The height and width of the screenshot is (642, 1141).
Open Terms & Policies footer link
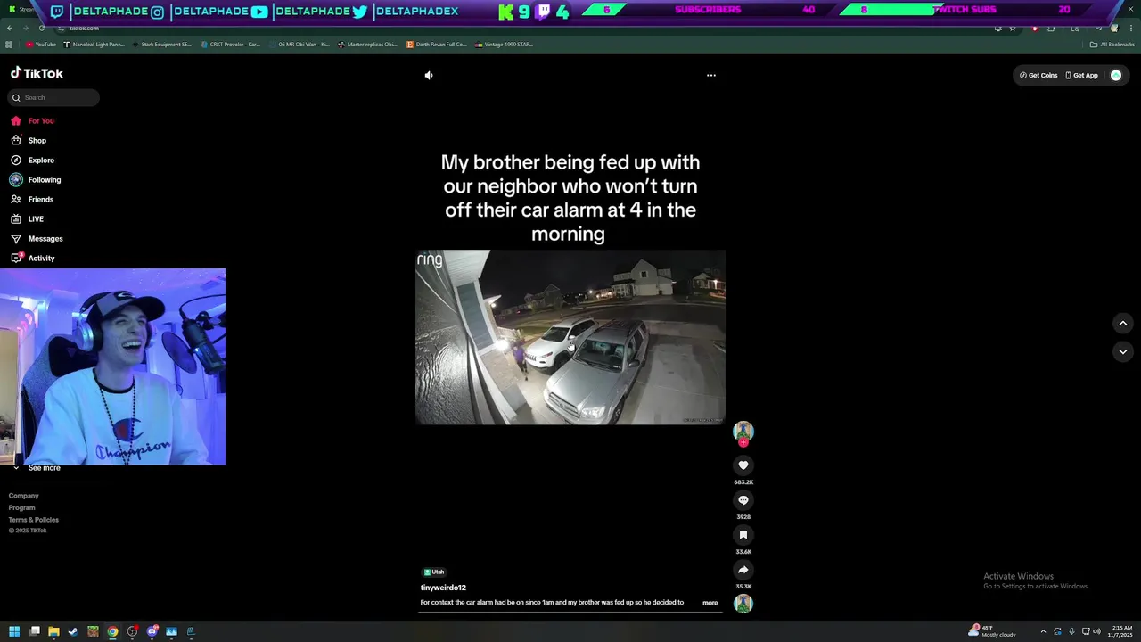click(34, 520)
